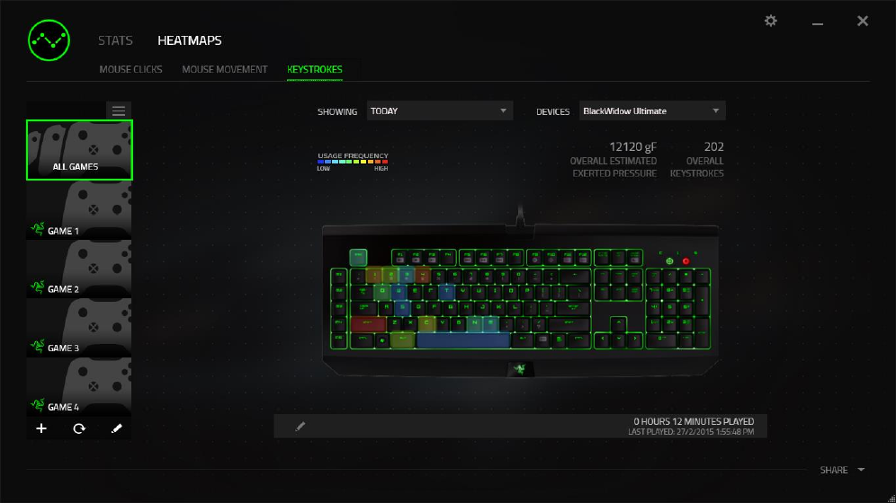Click the Razer stats logo icon
The width and height of the screenshot is (896, 503).
coord(49,40)
